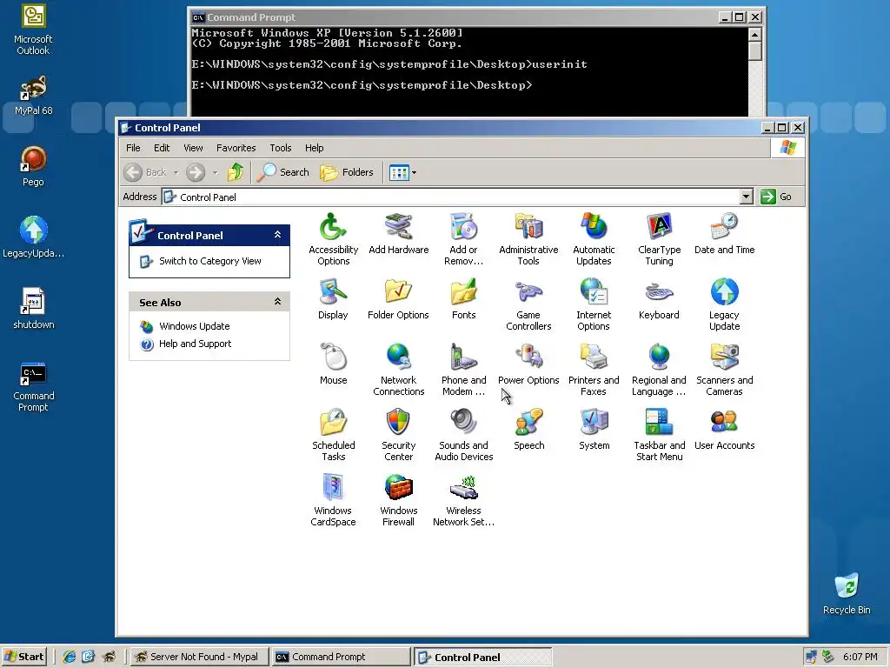The height and width of the screenshot is (668, 890).
Task: Open Date and Time icon
Action: (724, 233)
